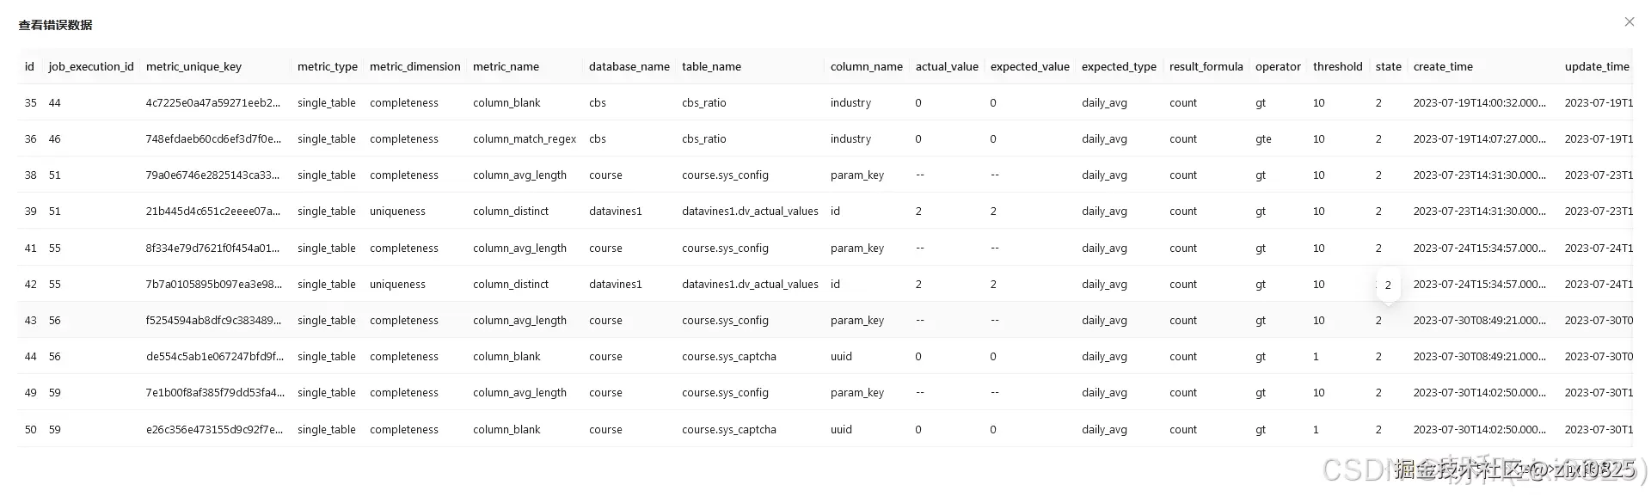This screenshot has height=497, width=1651.
Task: Click the state tooltip showing 2
Action: 1388,285
